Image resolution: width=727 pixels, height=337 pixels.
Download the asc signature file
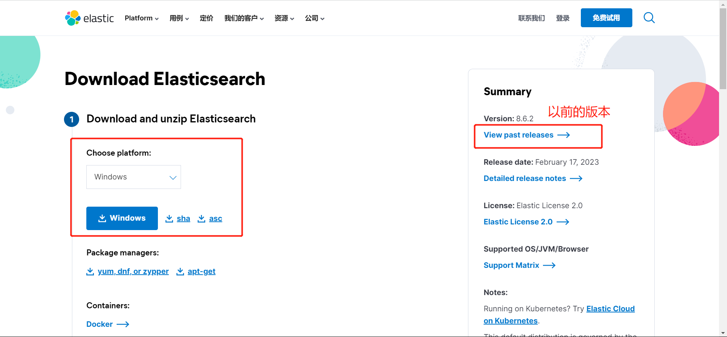[210, 218]
